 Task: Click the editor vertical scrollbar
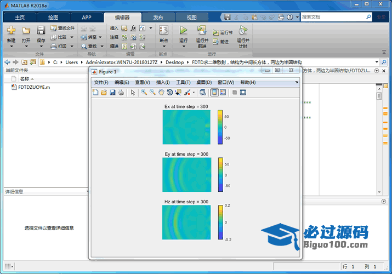click(x=379, y=140)
